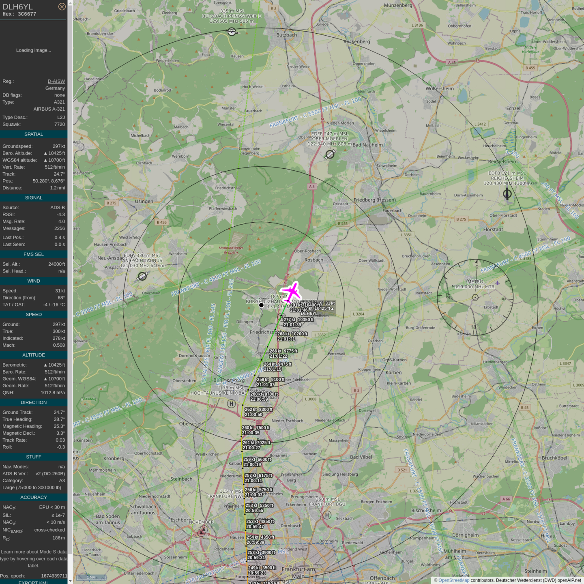Screen dimensions: 584x584
Task: Select the small blue aircraft near METRO
Action: [x=497, y=283]
